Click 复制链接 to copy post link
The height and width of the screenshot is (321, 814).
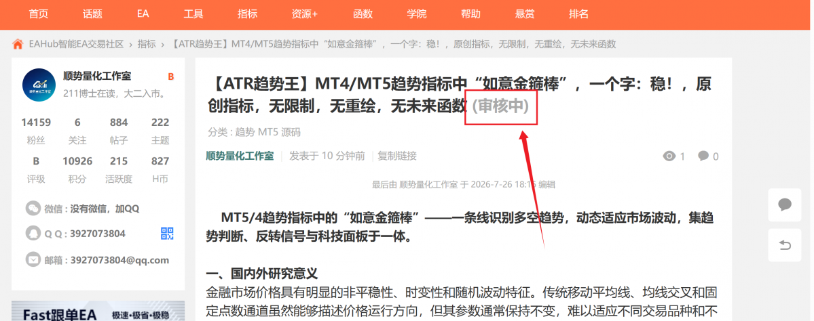click(397, 156)
